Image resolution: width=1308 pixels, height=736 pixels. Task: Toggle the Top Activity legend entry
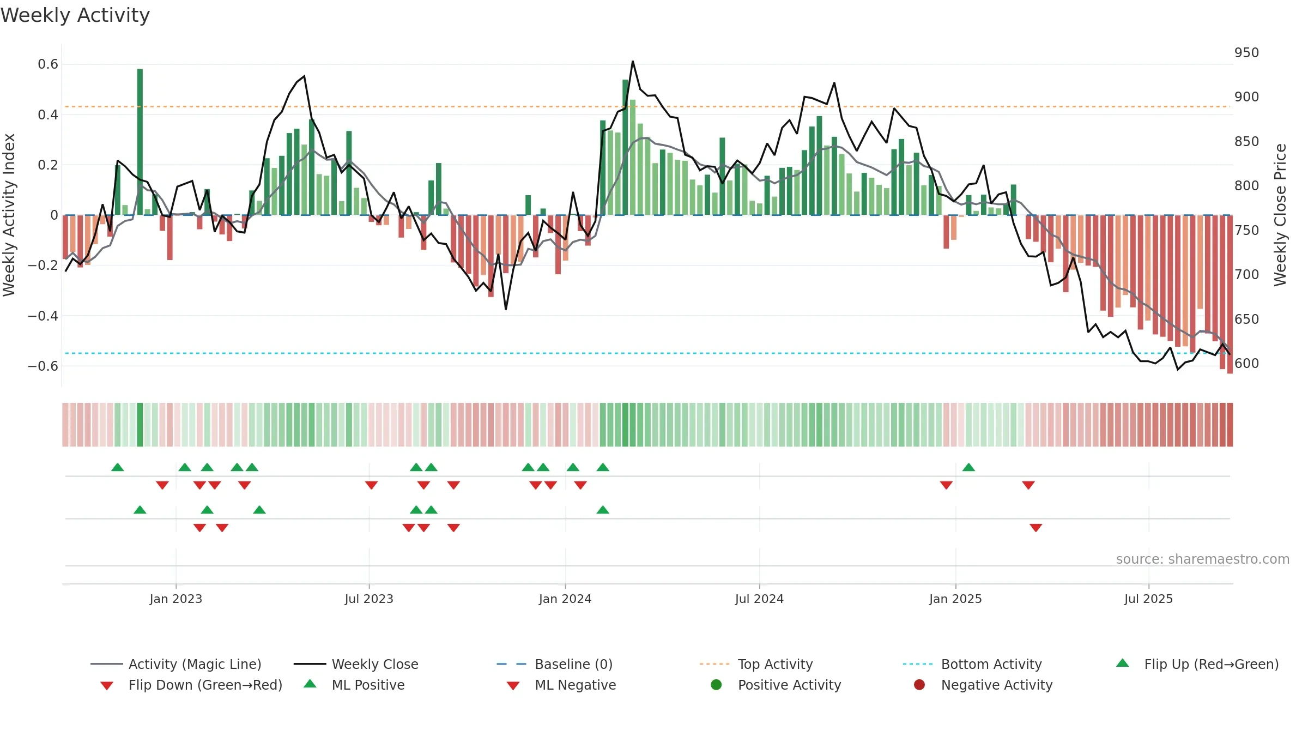point(756,664)
